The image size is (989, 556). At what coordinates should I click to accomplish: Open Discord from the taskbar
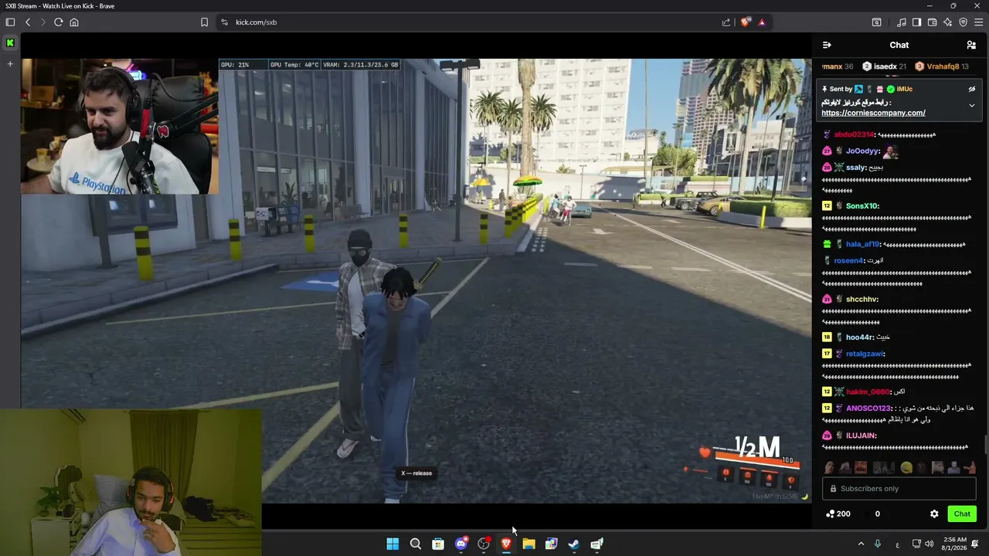[x=461, y=544]
